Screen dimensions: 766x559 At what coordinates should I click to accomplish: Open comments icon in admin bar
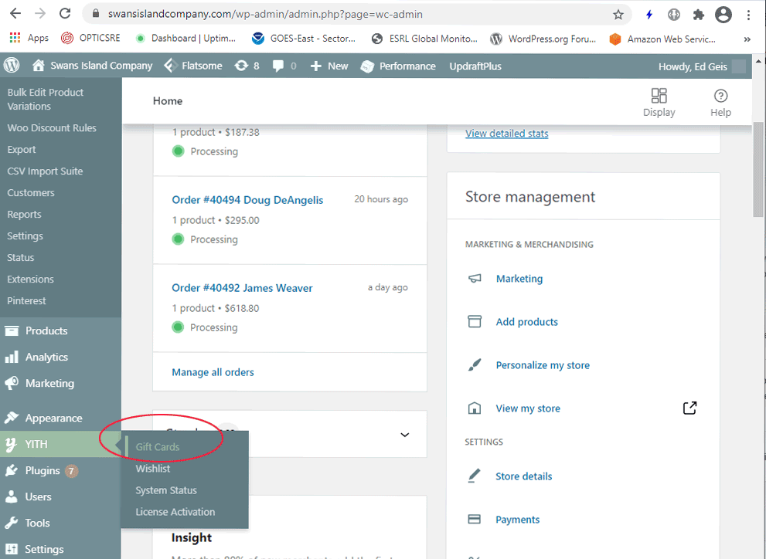pyautogui.click(x=284, y=66)
